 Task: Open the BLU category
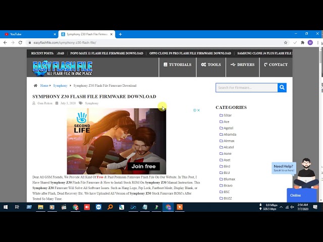pyautogui.click(x=227, y=172)
